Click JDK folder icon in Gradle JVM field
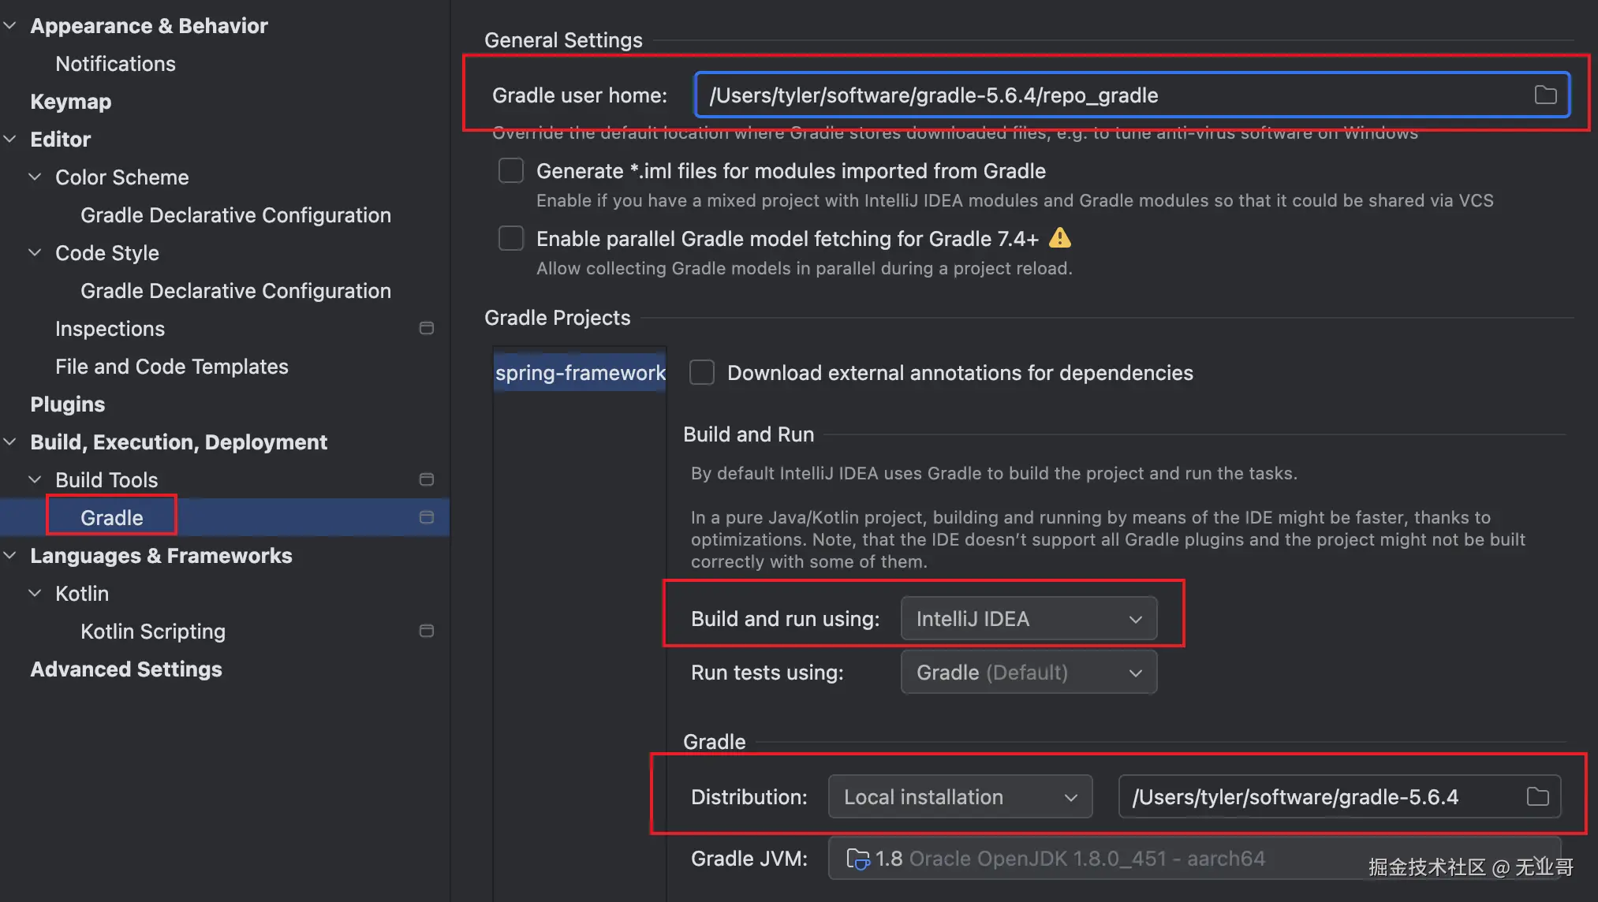 click(857, 859)
